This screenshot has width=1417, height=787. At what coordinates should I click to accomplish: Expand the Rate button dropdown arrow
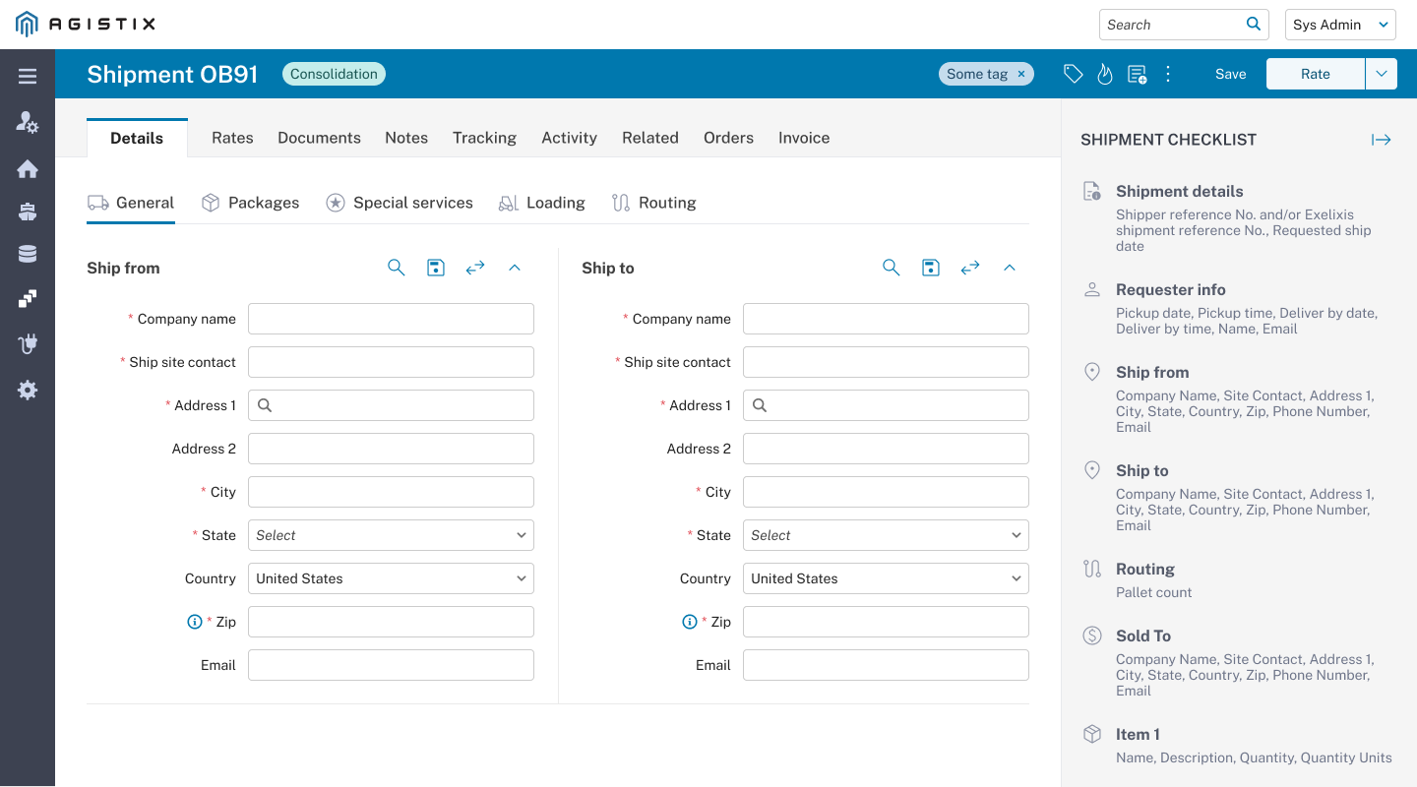click(x=1382, y=74)
